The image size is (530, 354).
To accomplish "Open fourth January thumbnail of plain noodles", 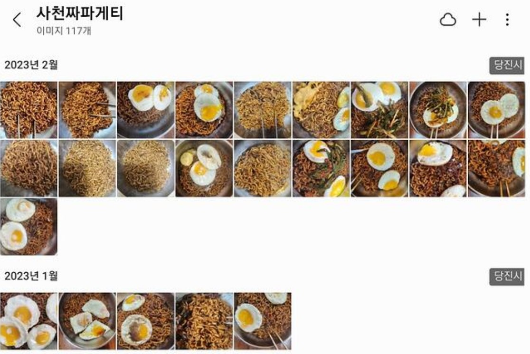I will tap(204, 321).
